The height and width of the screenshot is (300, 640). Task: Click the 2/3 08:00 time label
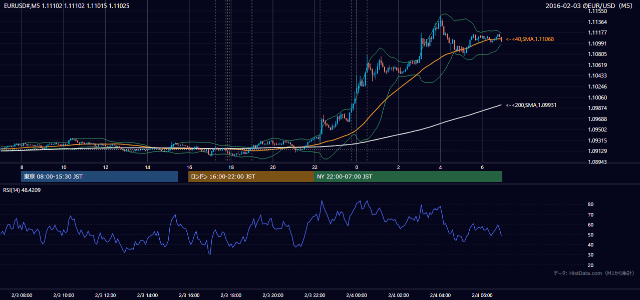coord(22,295)
